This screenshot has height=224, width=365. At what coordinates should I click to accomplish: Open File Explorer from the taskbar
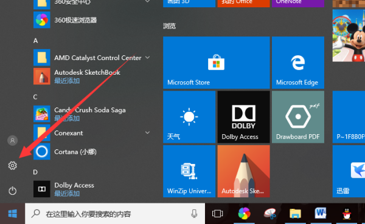(x=295, y=214)
